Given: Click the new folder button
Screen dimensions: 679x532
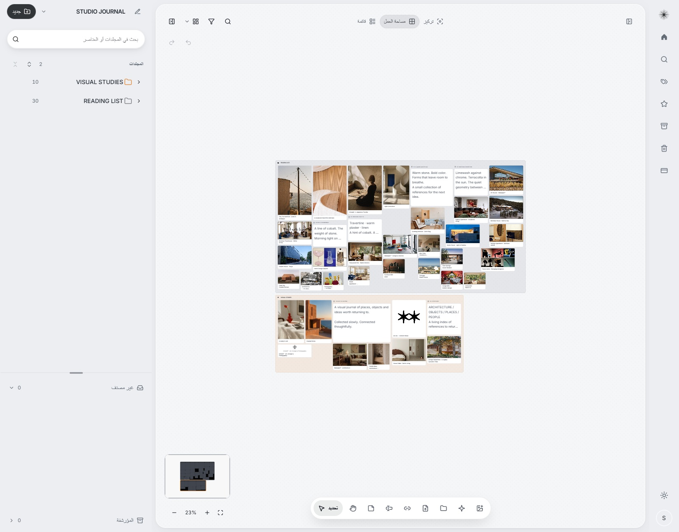Looking at the screenshot, I should tap(21, 12).
